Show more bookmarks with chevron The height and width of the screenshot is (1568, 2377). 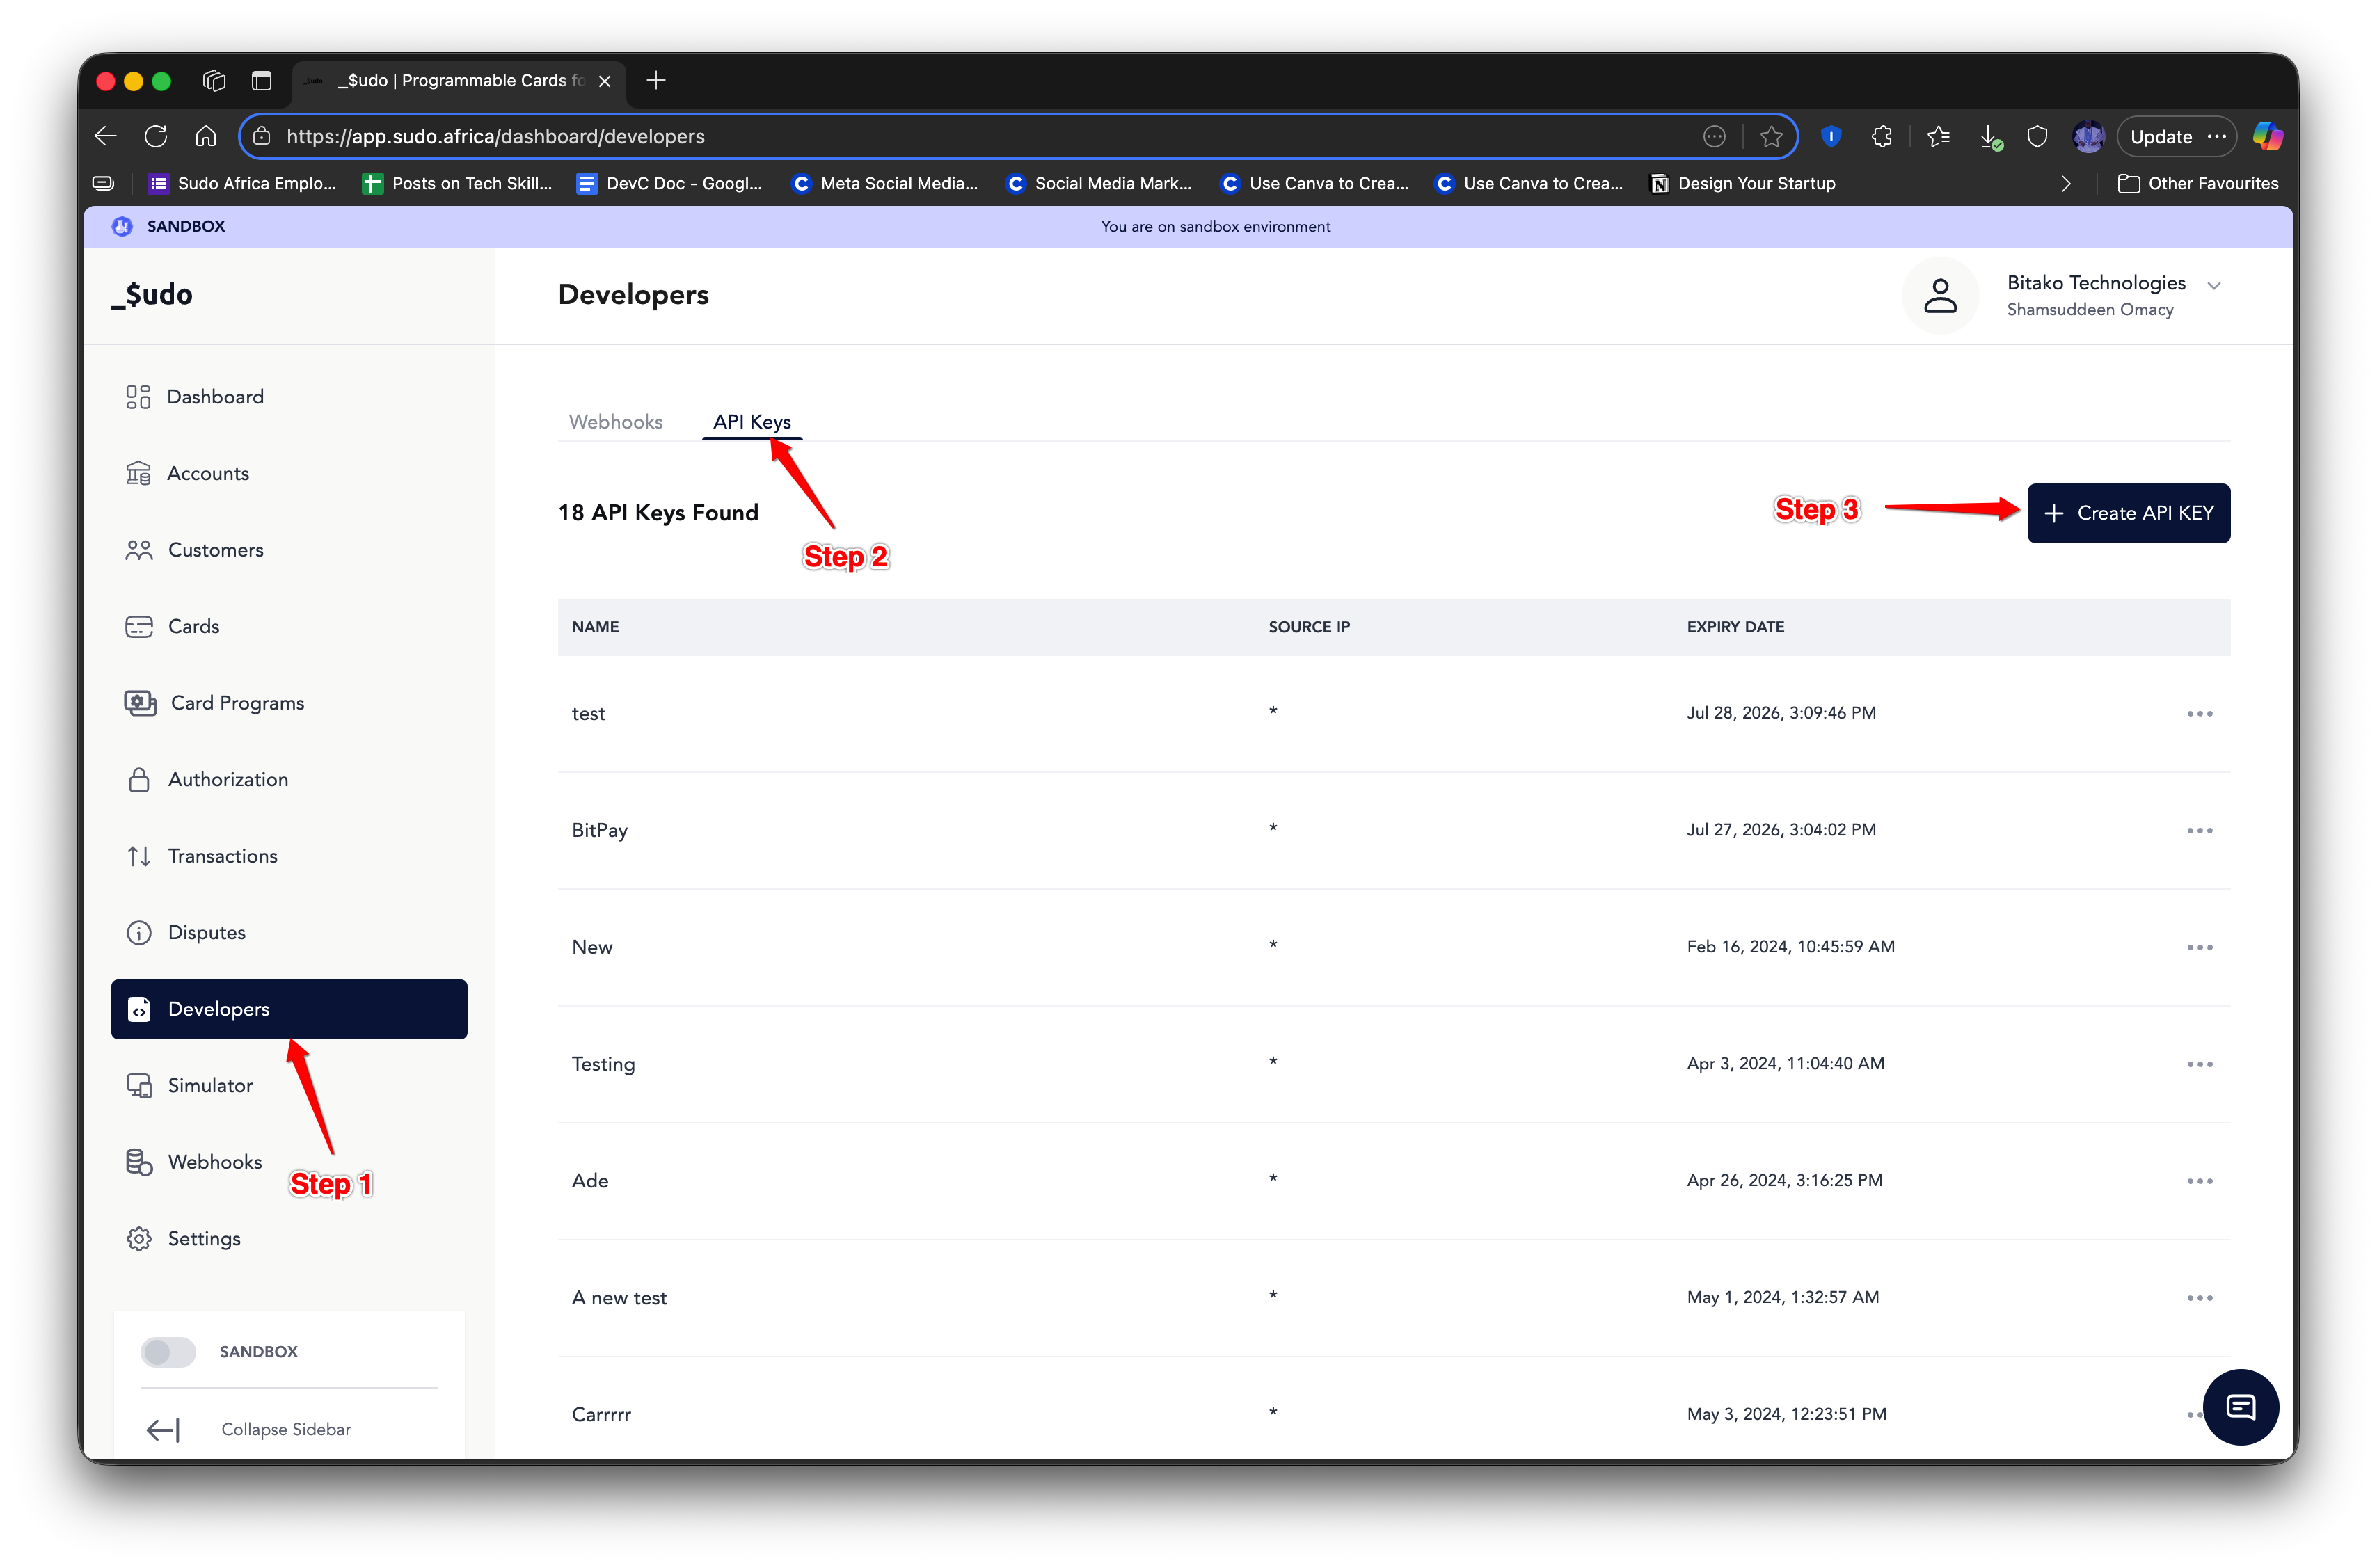pyautogui.click(x=2066, y=184)
